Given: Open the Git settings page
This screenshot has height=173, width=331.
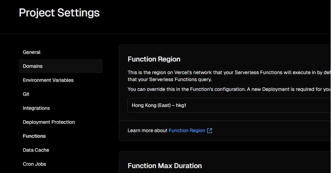Looking at the screenshot, I should pyautogui.click(x=26, y=94).
